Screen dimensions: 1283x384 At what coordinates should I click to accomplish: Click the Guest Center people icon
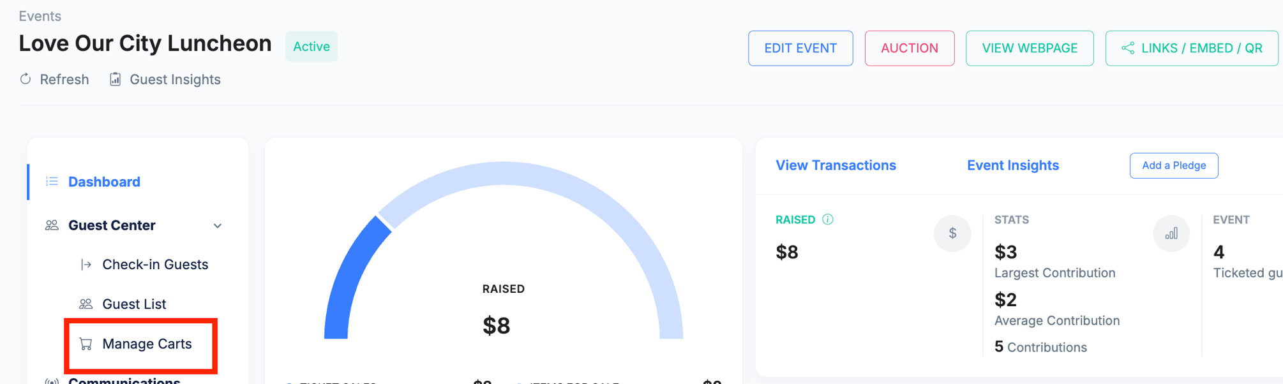pos(52,225)
